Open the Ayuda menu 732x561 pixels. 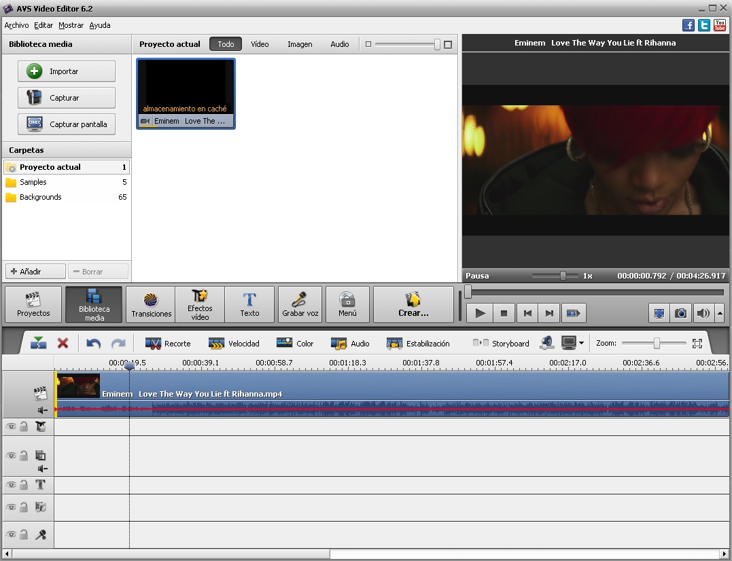click(x=100, y=25)
